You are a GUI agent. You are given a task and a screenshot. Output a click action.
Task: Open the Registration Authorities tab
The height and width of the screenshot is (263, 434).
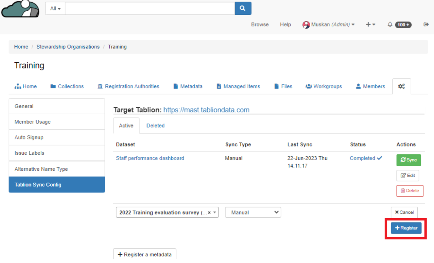point(128,86)
